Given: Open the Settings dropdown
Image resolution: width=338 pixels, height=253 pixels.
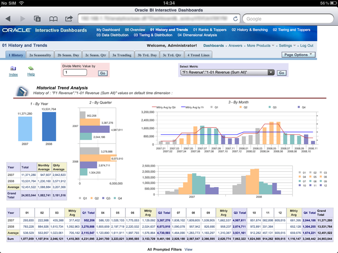Looking at the screenshot, I should [287, 45].
